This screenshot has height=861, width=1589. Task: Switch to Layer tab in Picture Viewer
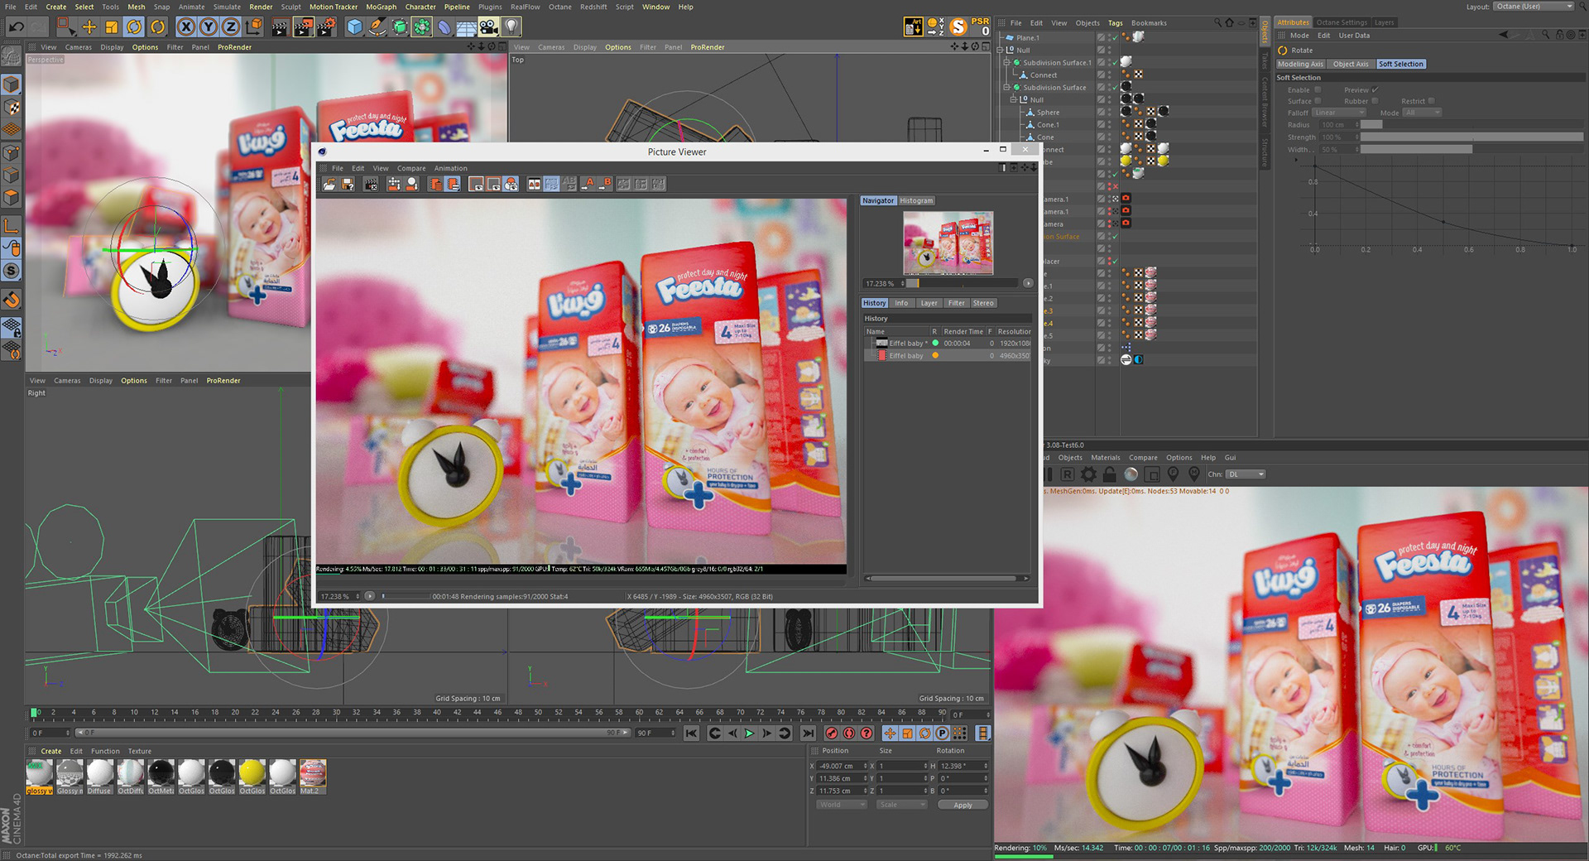pos(929,303)
